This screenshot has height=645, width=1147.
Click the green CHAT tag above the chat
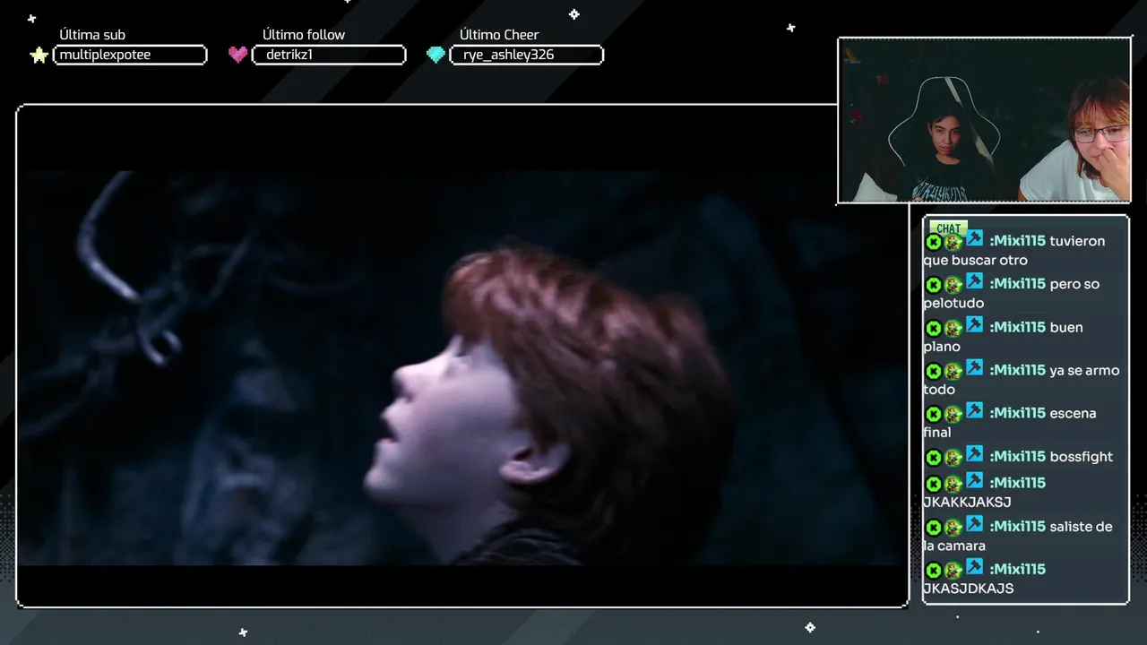pyautogui.click(x=947, y=228)
